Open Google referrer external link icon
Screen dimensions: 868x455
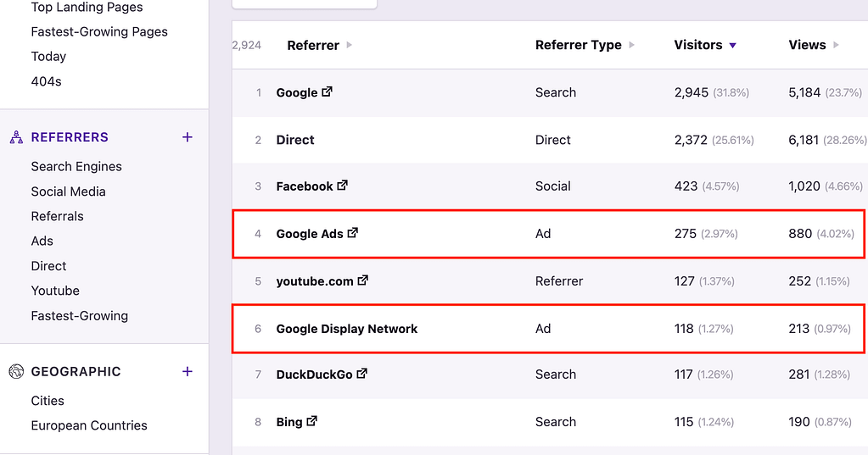tap(328, 92)
